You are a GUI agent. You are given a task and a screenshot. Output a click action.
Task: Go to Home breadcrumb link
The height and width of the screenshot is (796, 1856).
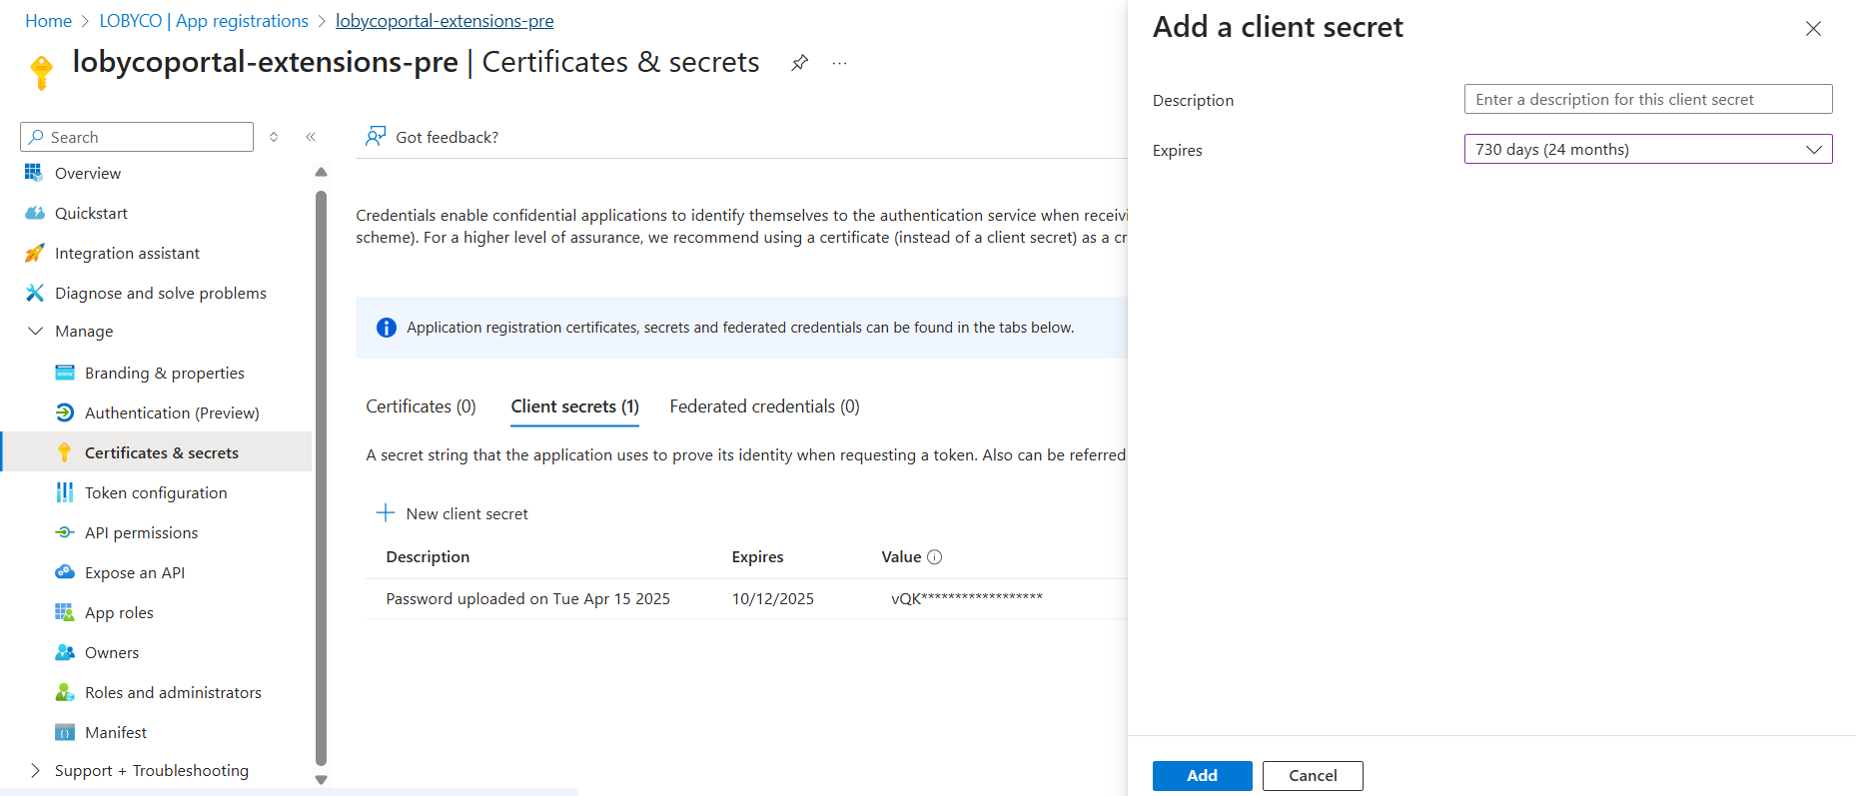tap(48, 21)
